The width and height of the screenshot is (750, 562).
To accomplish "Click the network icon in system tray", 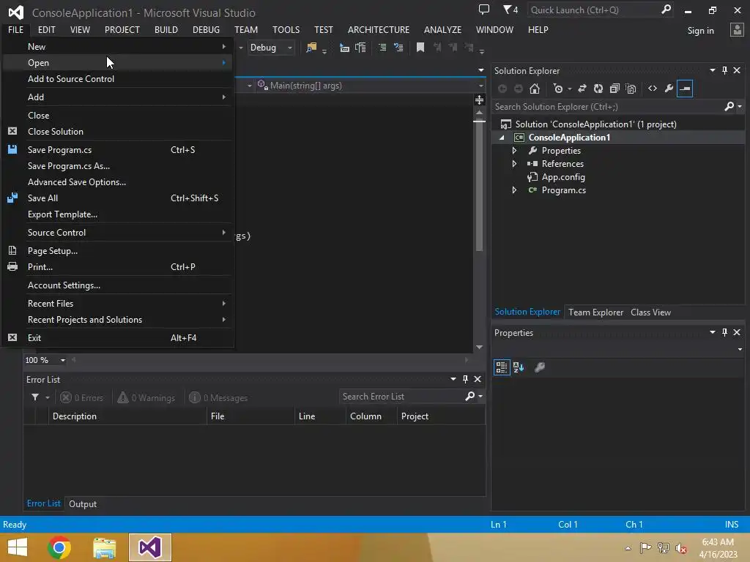I will coord(664,547).
